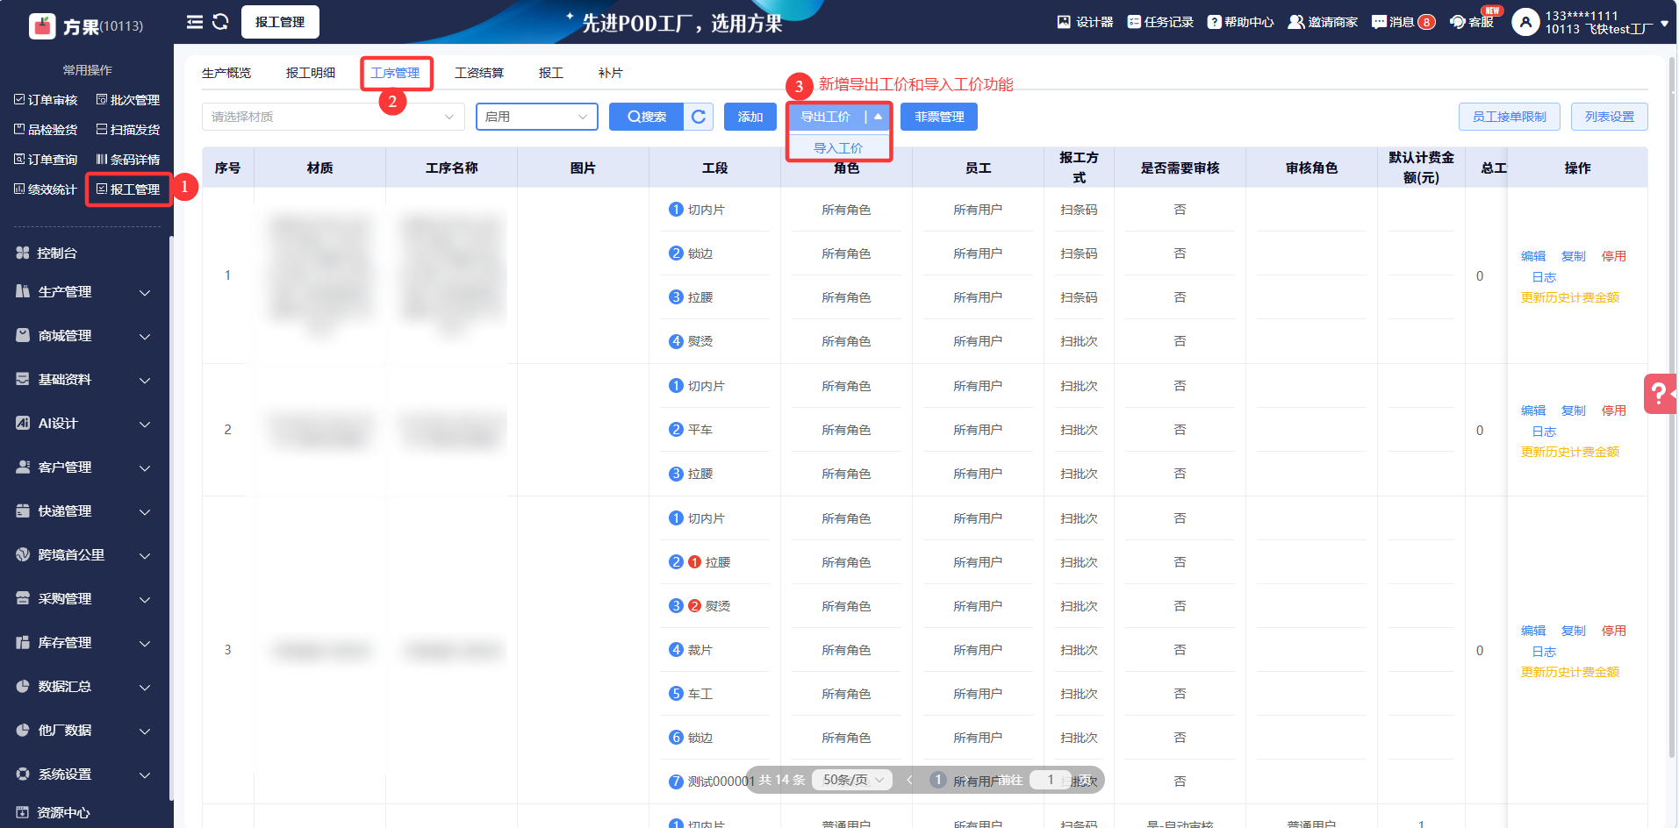The width and height of the screenshot is (1679, 828).
Task: Click the 添加 button
Action: tap(750, 117)
